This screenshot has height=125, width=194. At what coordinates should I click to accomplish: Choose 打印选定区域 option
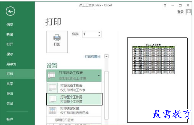(74, 111)
